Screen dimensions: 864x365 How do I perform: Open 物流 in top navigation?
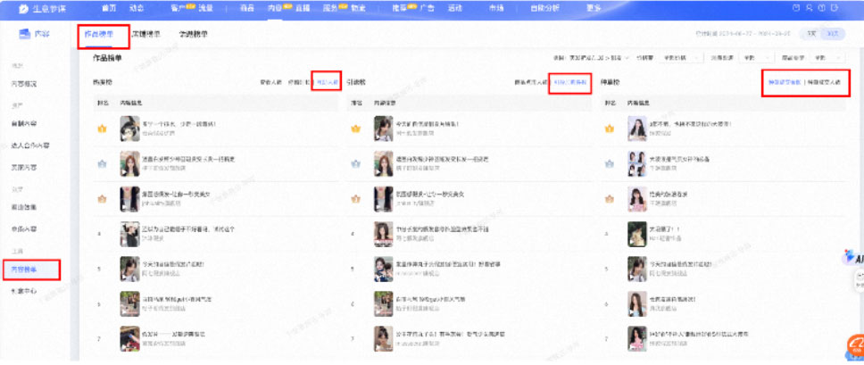coord(358,8)
